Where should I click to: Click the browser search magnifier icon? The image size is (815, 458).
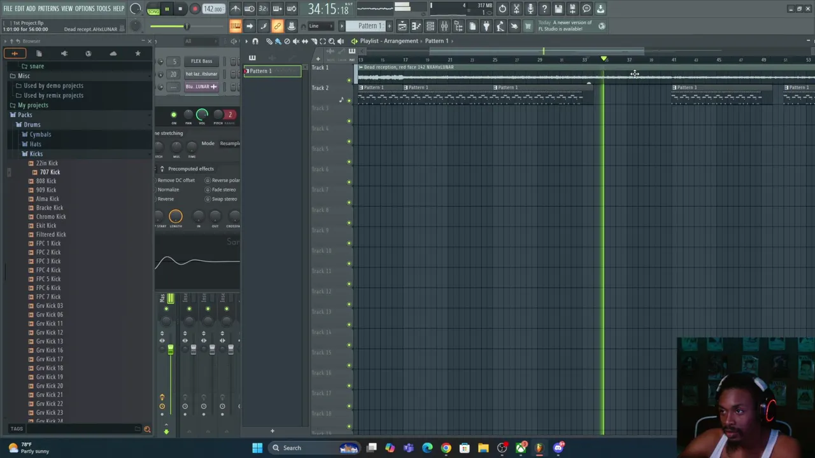(x=147, y=429)
